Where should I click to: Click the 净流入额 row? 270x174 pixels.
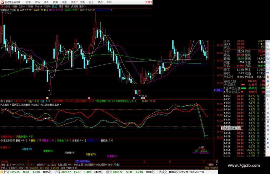(245, 81)
